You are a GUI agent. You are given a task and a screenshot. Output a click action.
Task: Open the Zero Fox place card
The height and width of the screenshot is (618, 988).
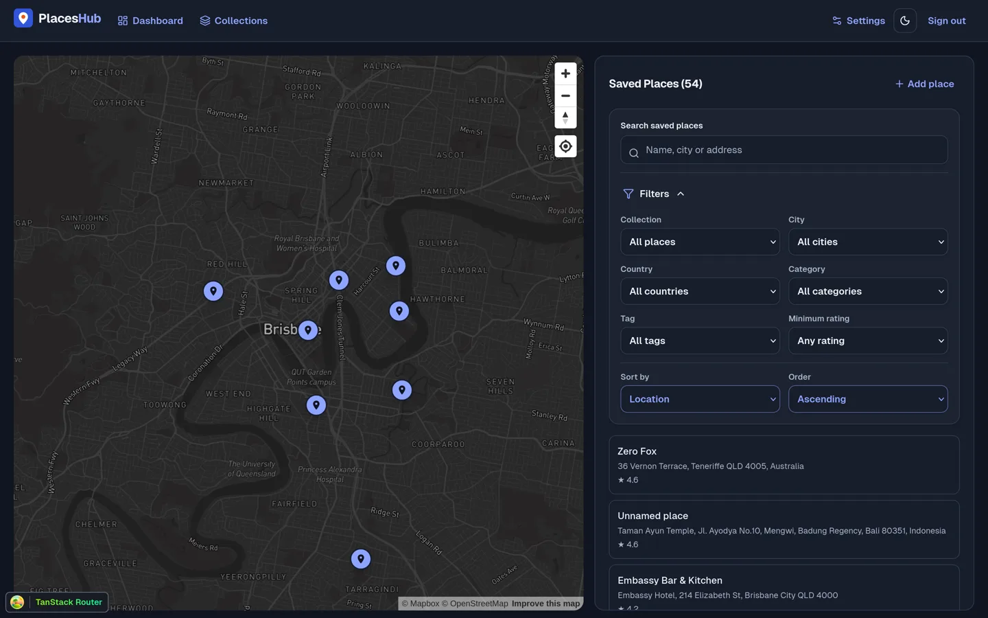coord(784,465)
